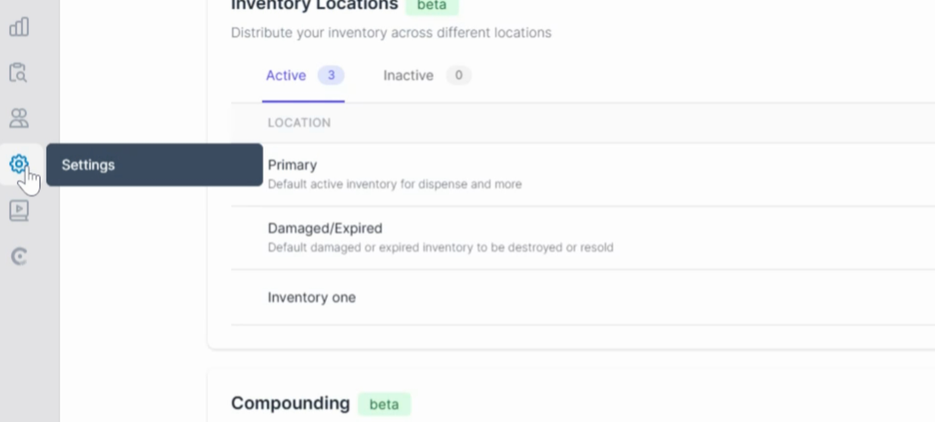The height and width of the screenshot is (422, 935).
Task: Click the clipboard search icon in sidebar
Action: click(18, 73)
